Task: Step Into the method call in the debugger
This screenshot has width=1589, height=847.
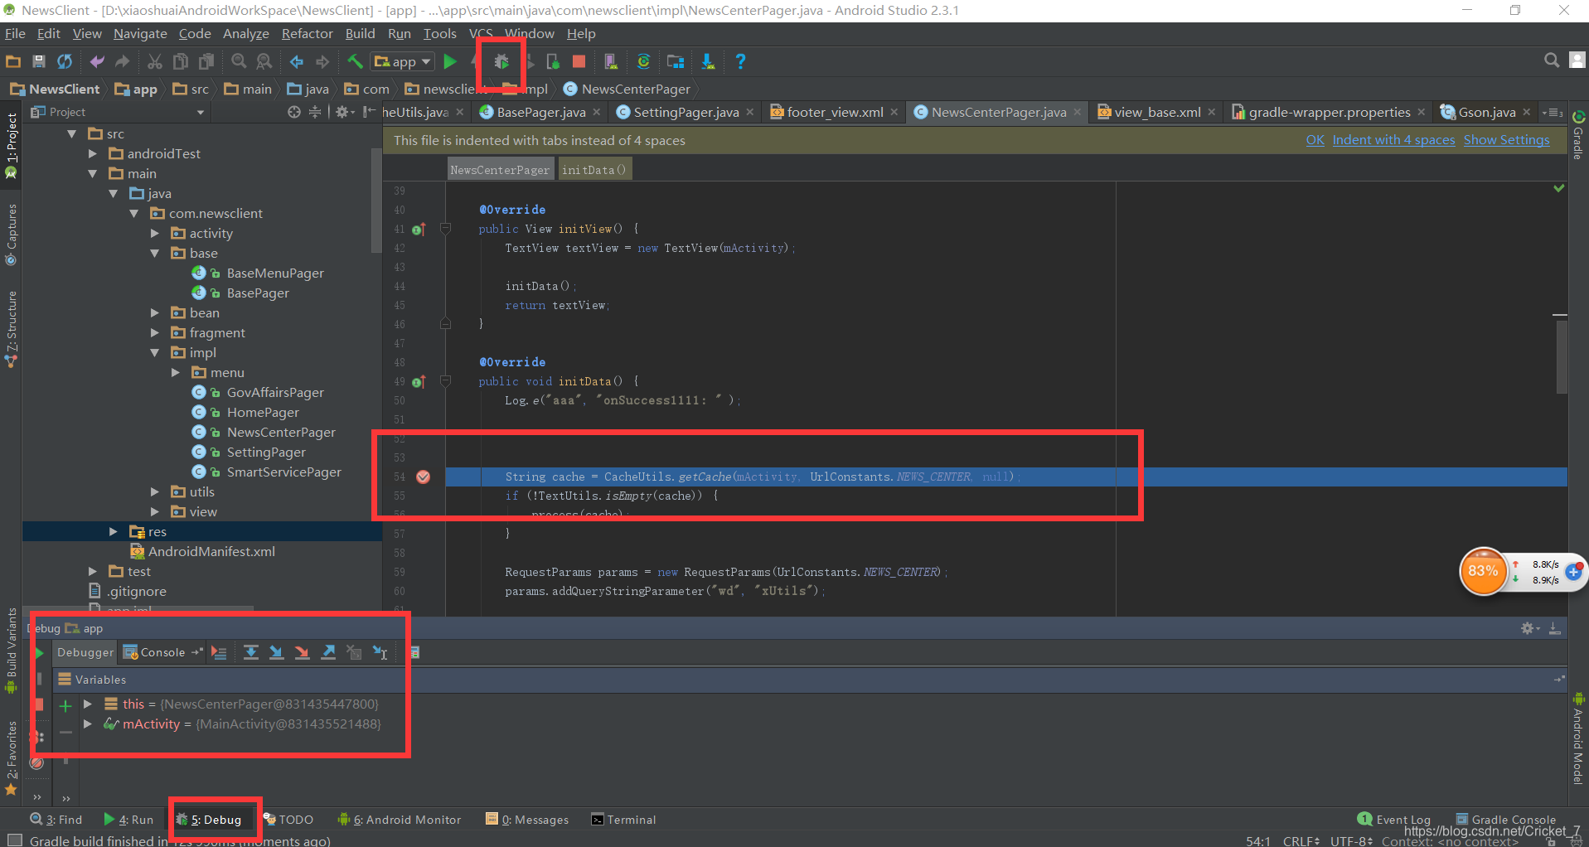Action: tap(277, 652)
